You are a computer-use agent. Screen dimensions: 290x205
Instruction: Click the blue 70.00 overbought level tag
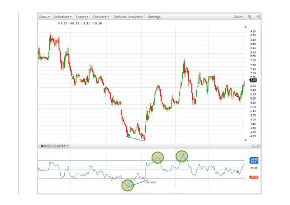(254, 159)
